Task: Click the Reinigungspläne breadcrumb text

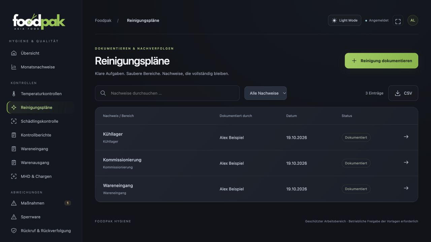Action: point(143,21)
